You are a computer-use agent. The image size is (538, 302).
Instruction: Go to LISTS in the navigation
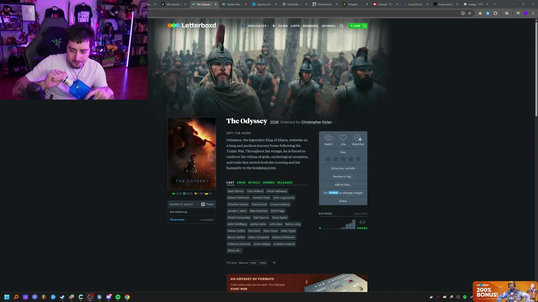tap(295, 26)
